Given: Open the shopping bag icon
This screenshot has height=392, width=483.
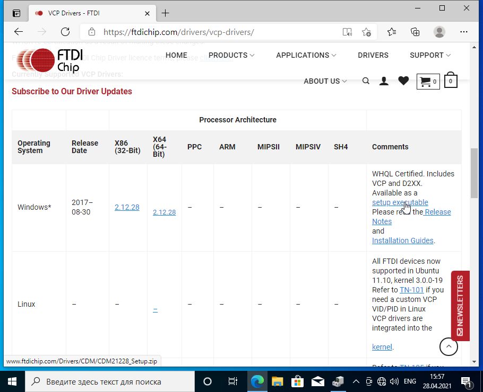Looking at the screenshot, I should pyautogui.click(x=451, y=80).
